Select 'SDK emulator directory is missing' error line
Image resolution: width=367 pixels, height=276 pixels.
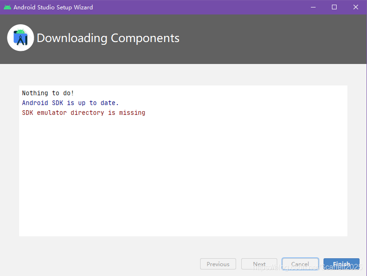coord(84,113)
